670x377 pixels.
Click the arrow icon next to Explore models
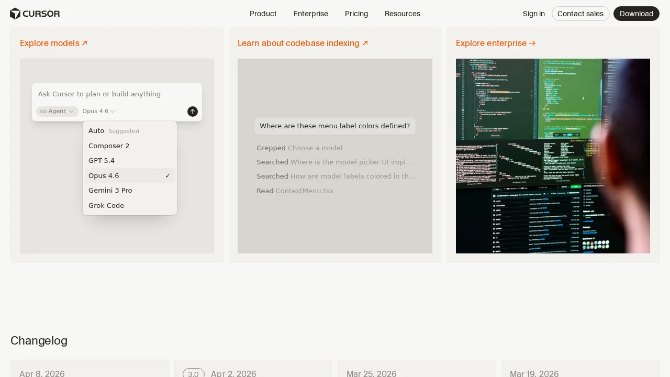[84, 43]
